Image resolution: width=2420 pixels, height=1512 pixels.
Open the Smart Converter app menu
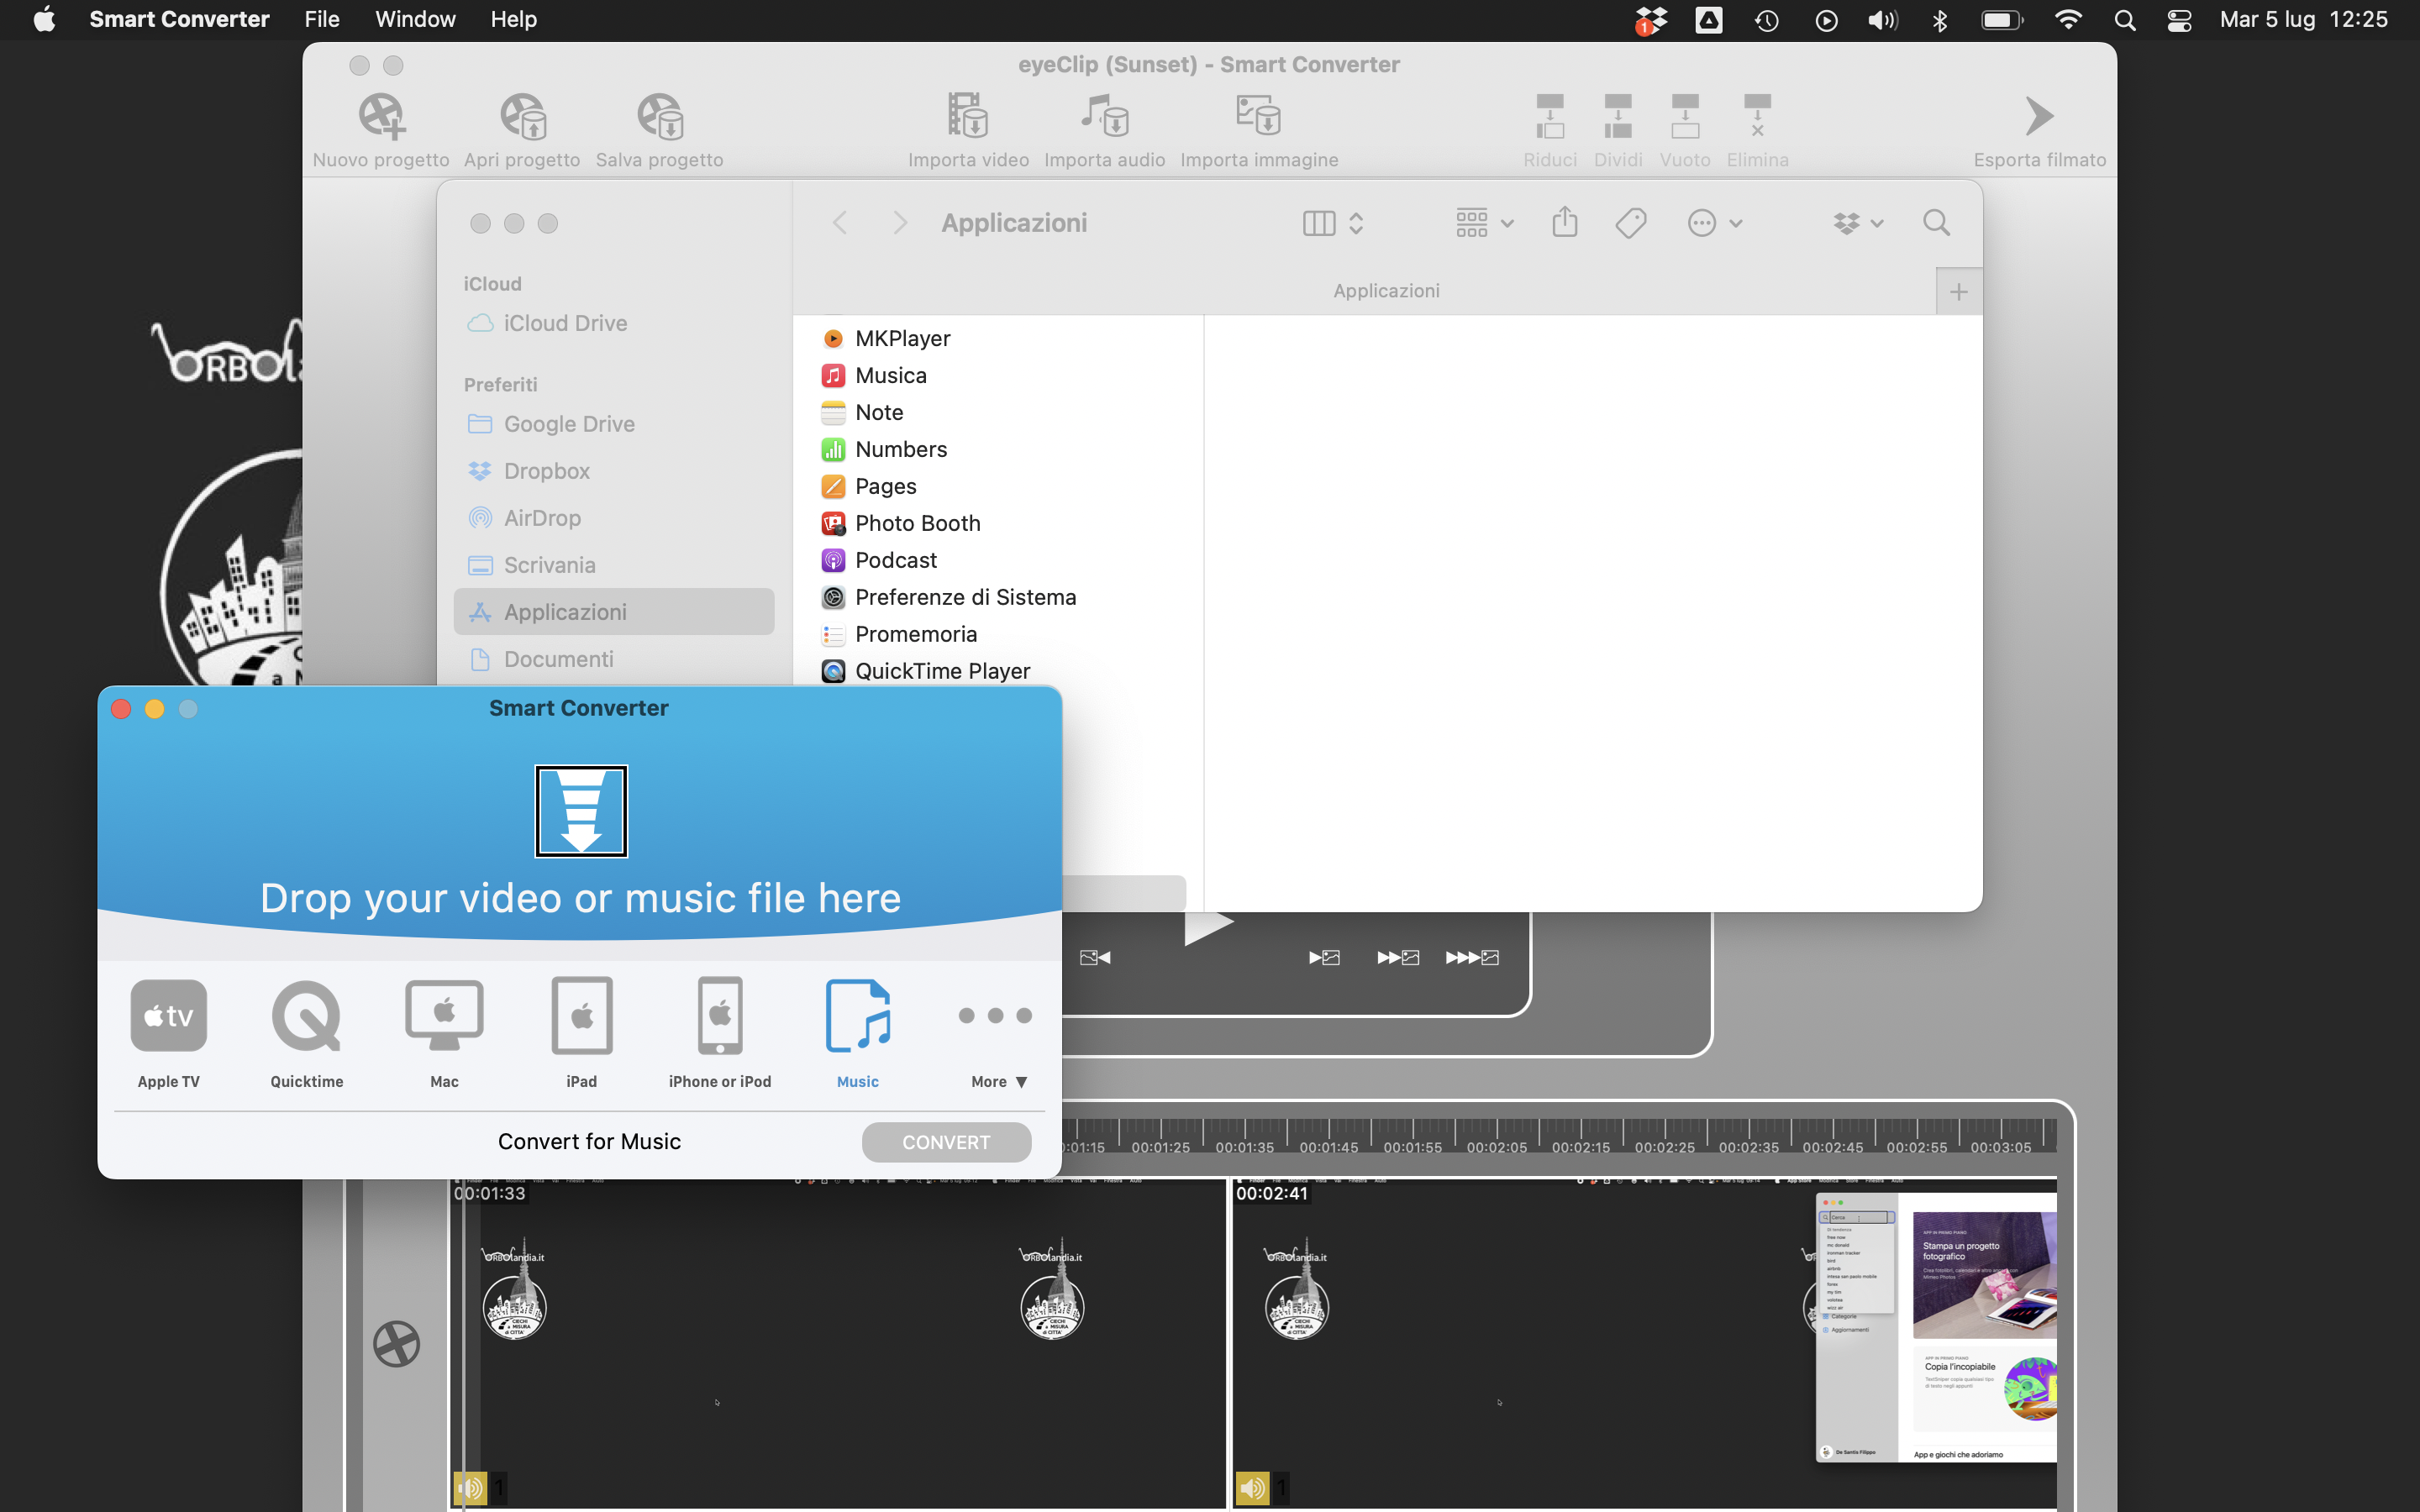tap(179, 19)
